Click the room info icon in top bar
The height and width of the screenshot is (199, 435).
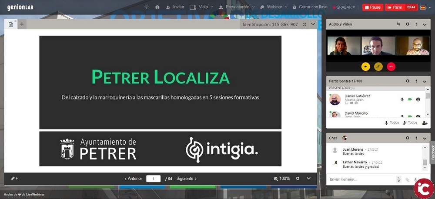(157, 7)
